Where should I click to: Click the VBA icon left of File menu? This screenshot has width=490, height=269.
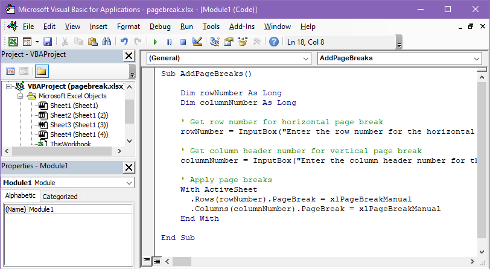coord(13,27)
